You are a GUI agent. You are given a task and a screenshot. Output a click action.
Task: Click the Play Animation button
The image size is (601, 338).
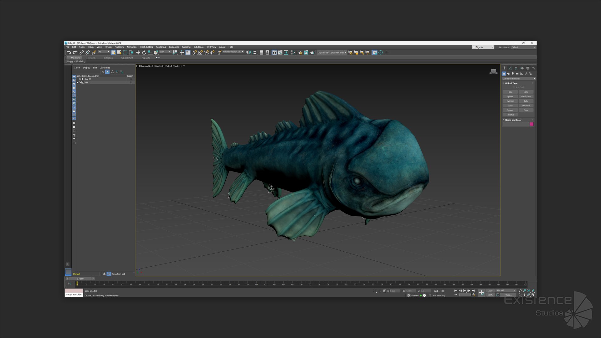coord(465,291)
